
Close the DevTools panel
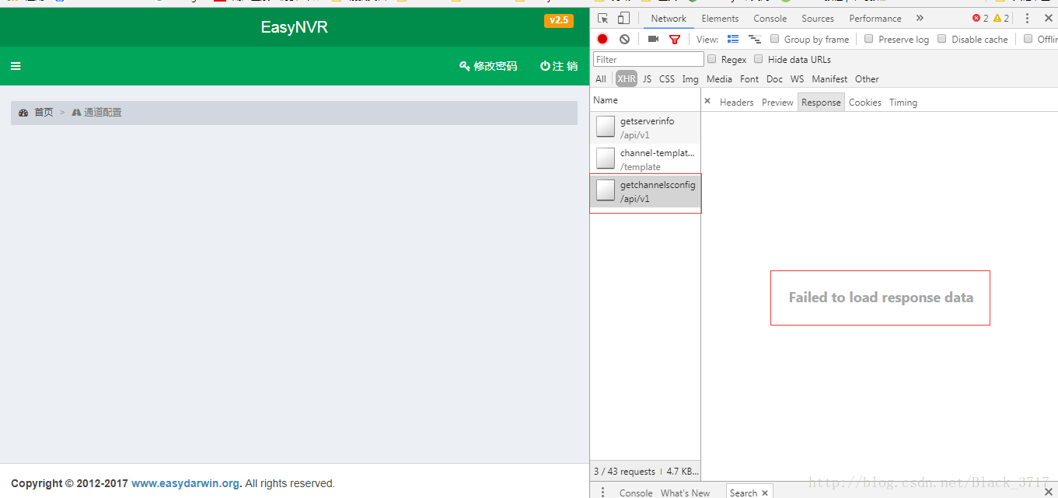1048,19
